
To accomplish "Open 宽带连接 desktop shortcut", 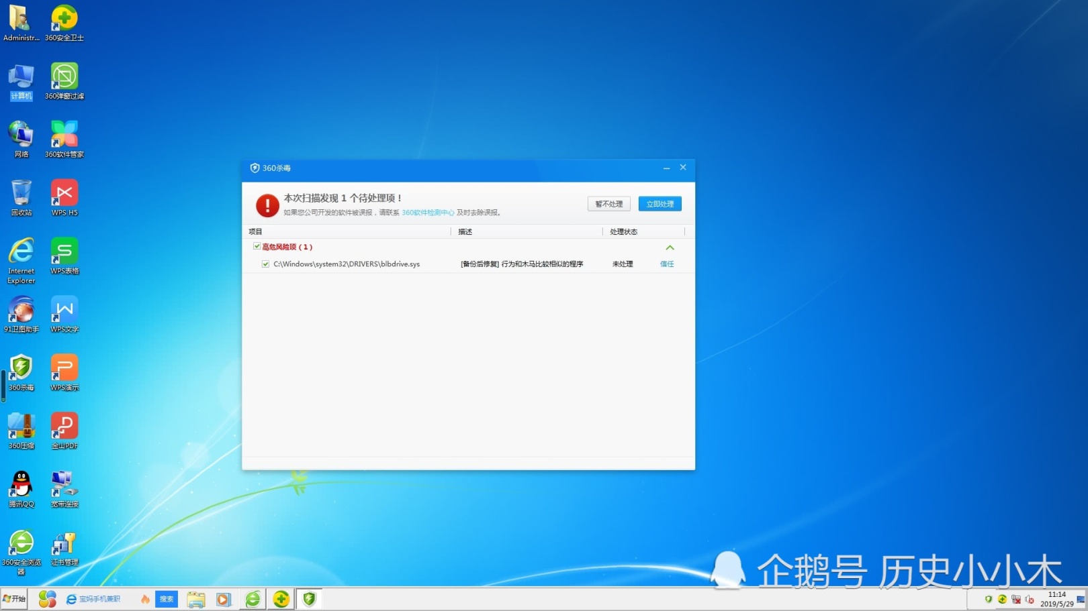I will point(64,490).
